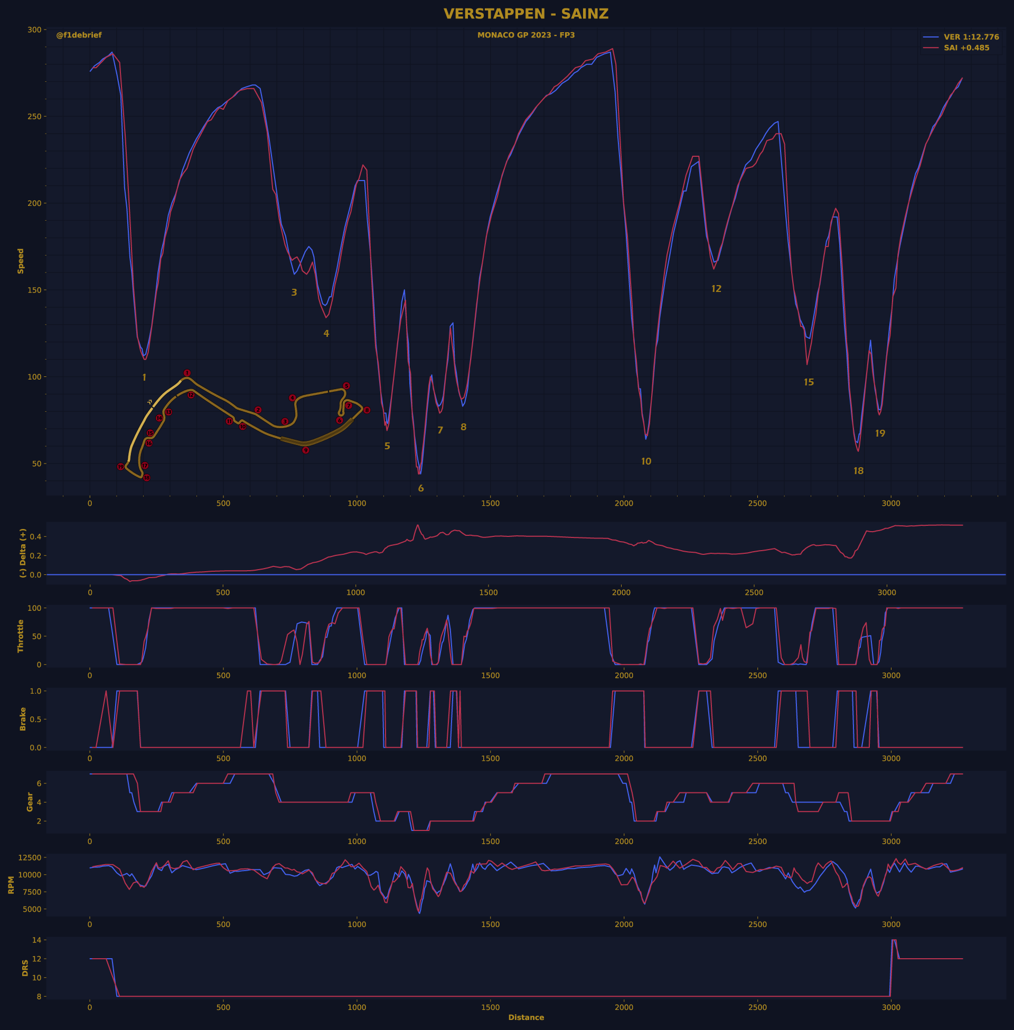Select corner label 6 below the speed trace
This screenshot has width=1014, height=1030.
click(421, 488)
